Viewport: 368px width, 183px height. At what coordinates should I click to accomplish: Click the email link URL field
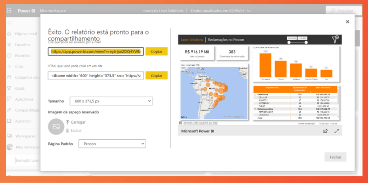[96, 51]
